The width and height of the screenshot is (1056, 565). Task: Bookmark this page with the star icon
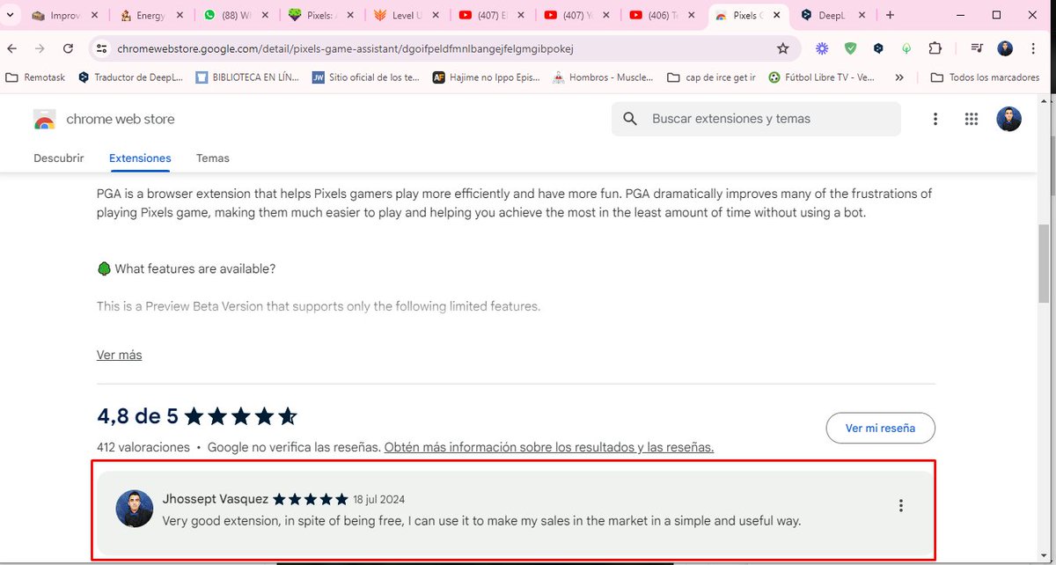782,48
